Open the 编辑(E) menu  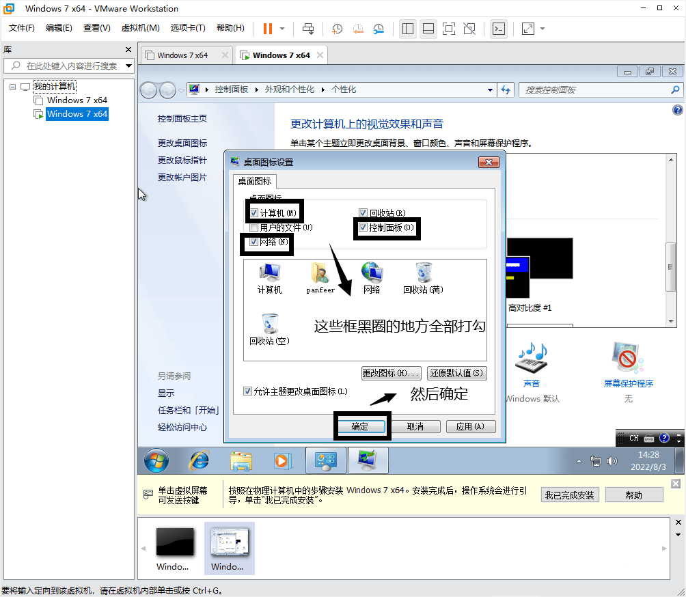click(59, 29)
